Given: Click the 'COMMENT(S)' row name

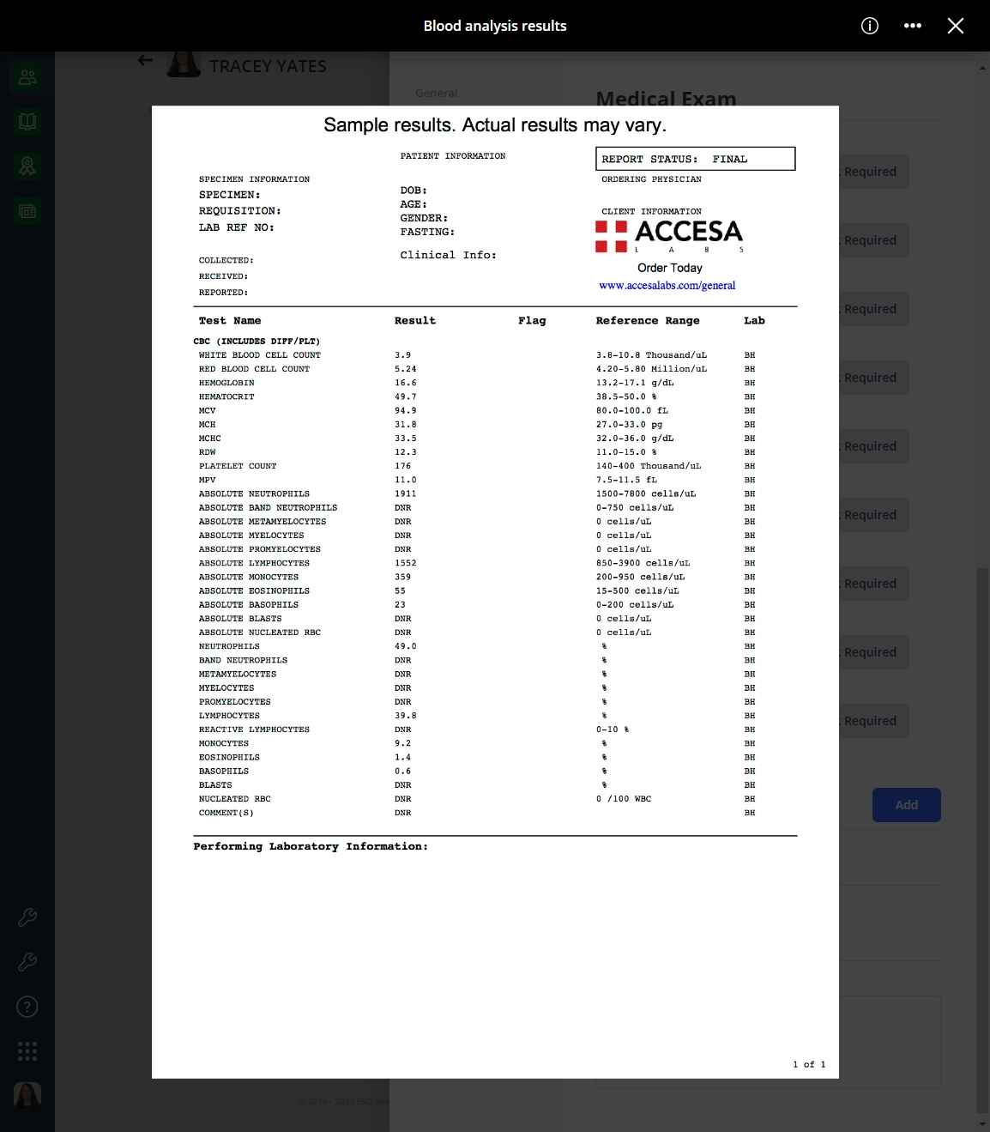Looking at the screenshot, I should point(226,813).
